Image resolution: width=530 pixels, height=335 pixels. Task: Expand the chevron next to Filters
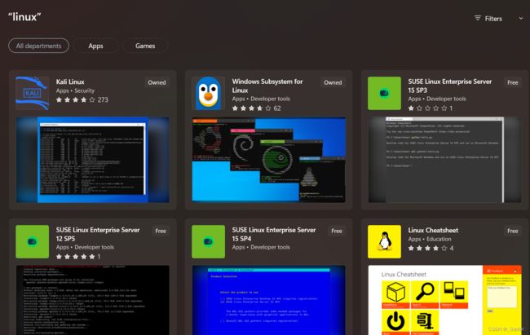(x=520, y=18)
